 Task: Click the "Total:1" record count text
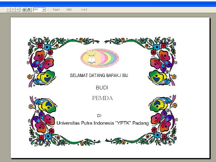pos(56,10)
